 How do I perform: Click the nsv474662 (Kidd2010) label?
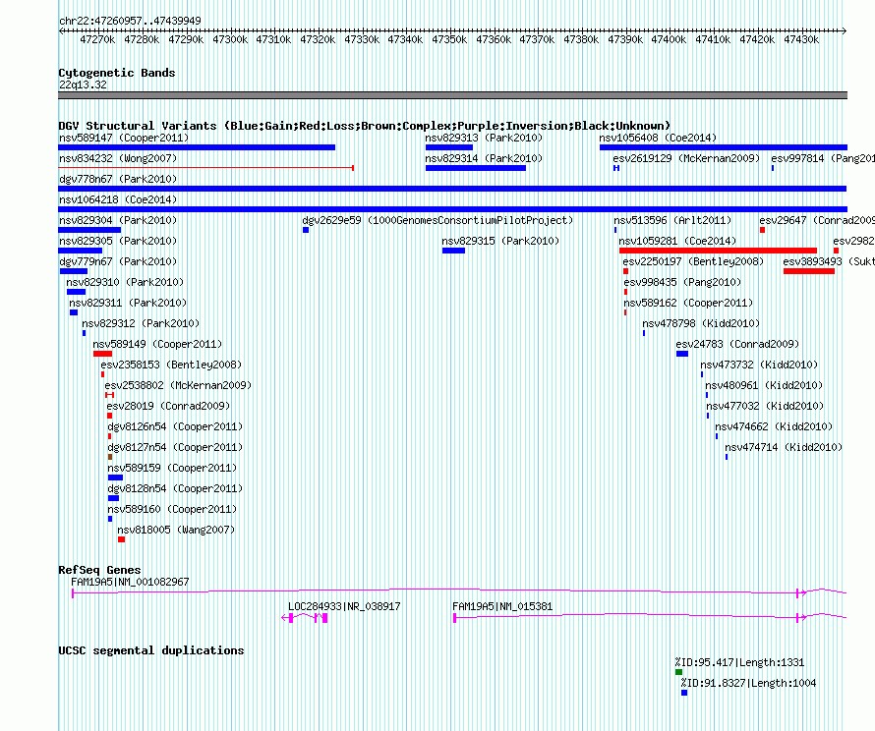pos(774,426)
